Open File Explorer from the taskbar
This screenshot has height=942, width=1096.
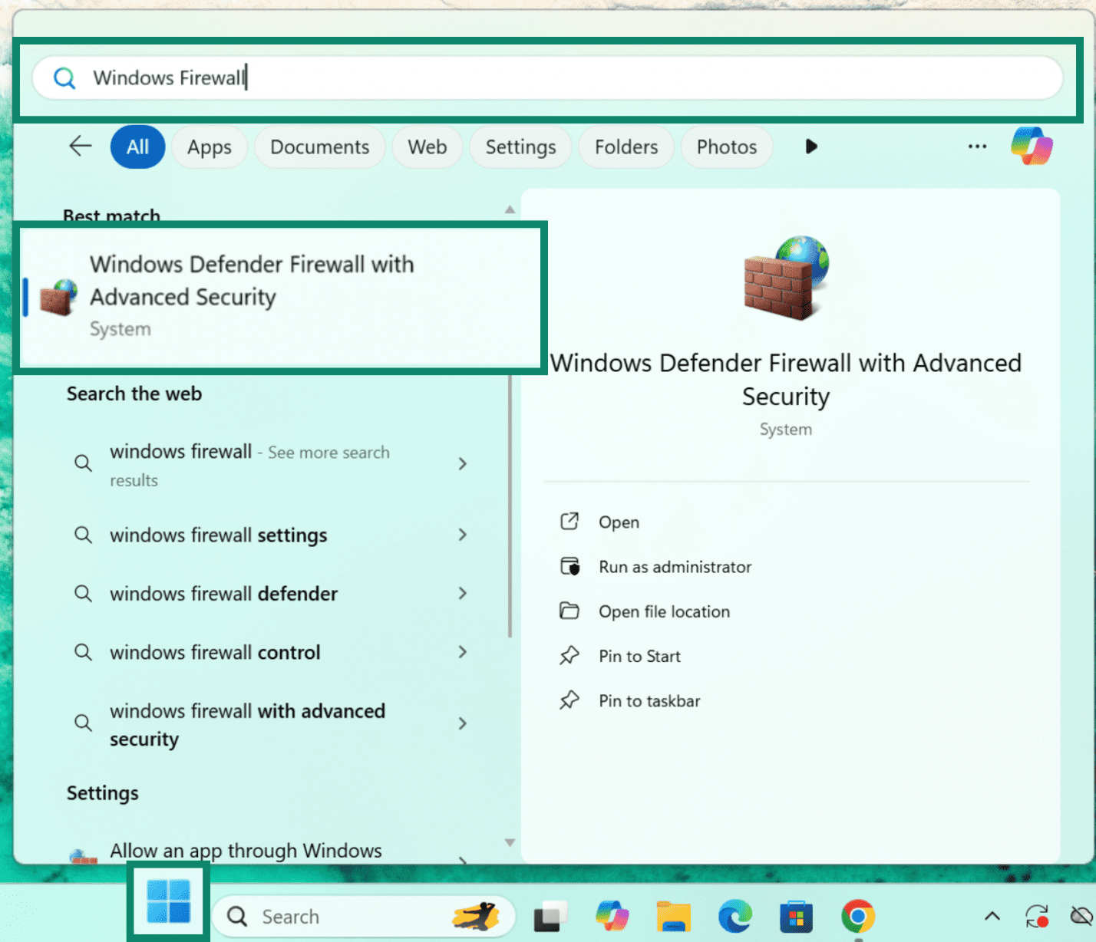click(673, 916)
